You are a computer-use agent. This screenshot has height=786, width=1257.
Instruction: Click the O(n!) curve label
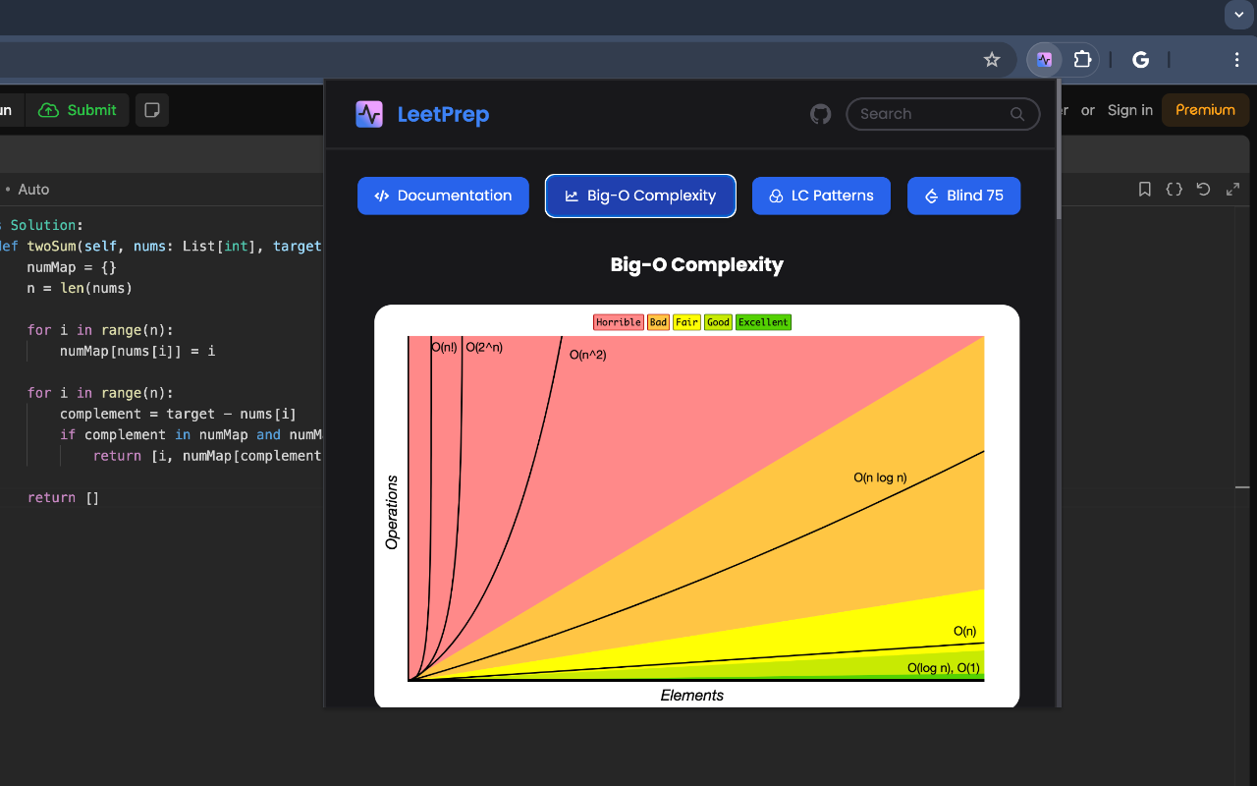coord(444,347)
